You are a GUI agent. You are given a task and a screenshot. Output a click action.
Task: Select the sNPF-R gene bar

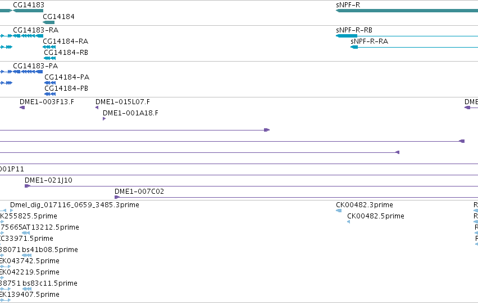point(407,11)
